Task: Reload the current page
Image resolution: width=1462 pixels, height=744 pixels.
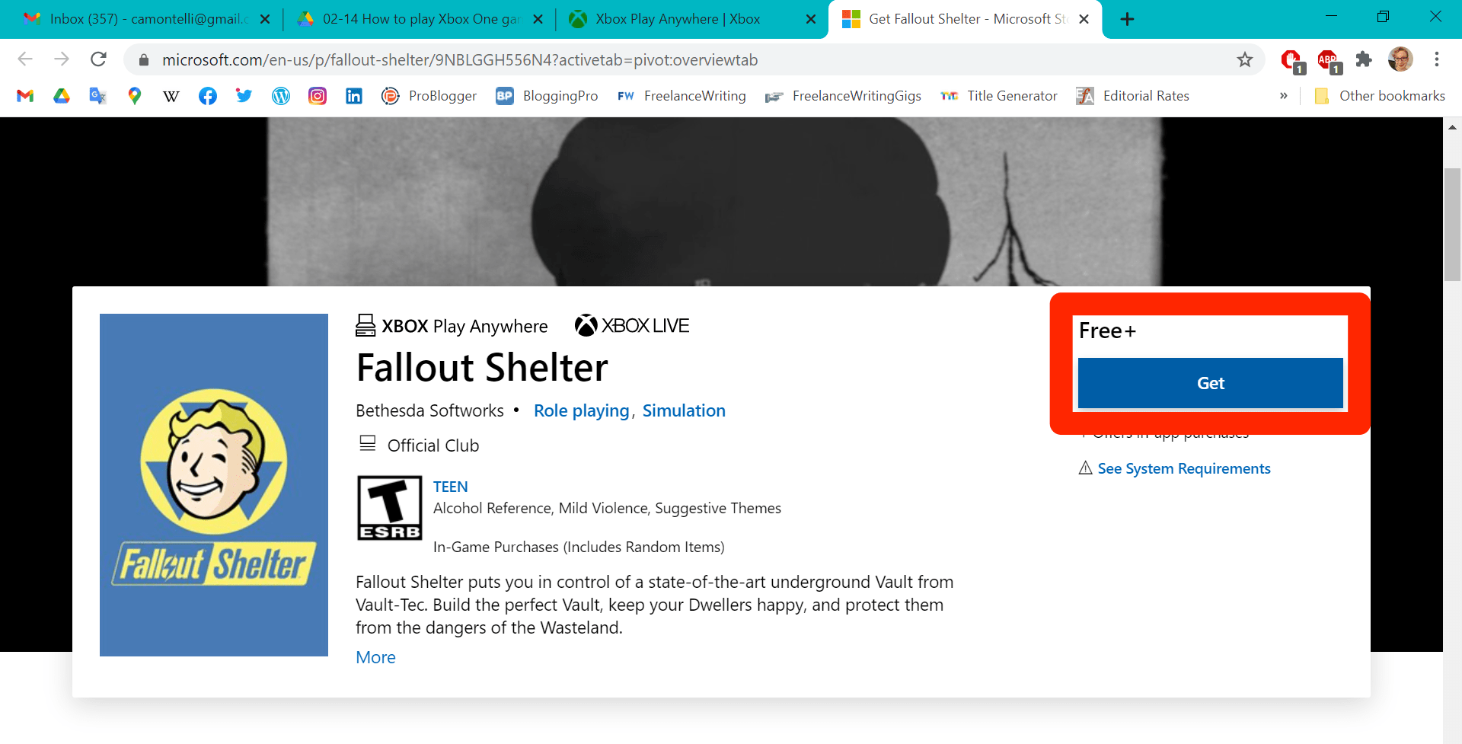Action: point(98,59)
